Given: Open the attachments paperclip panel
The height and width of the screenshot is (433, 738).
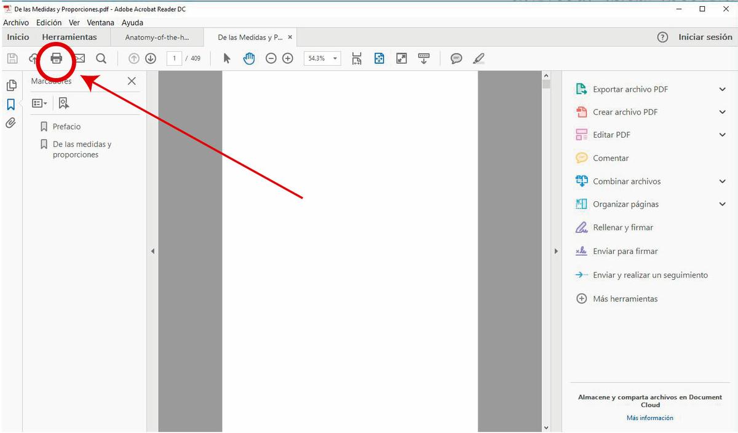Looking at the screenshot, I should [x=10, y=123].
